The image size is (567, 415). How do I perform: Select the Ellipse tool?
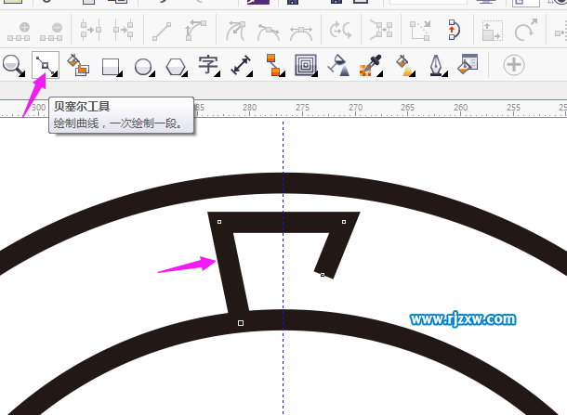(x=144, y=67)
